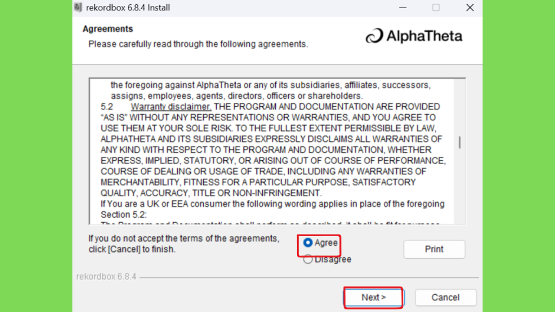Click the agreement text scrollbar thumb
The image size is (555, 312).
(460, 142)
